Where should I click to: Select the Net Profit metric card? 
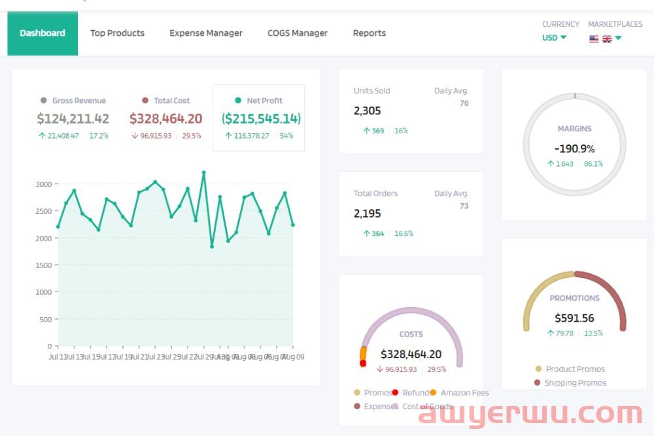pos(258,118)
